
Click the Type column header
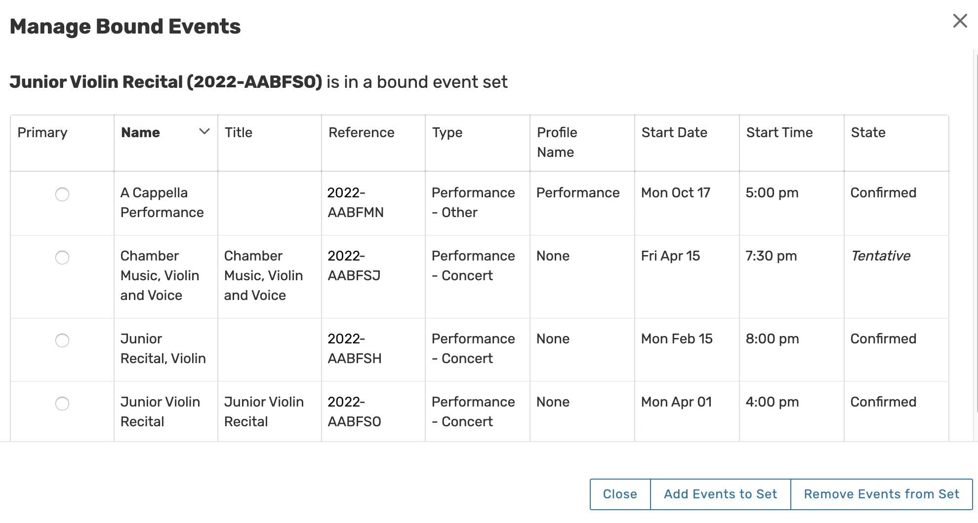448,133
